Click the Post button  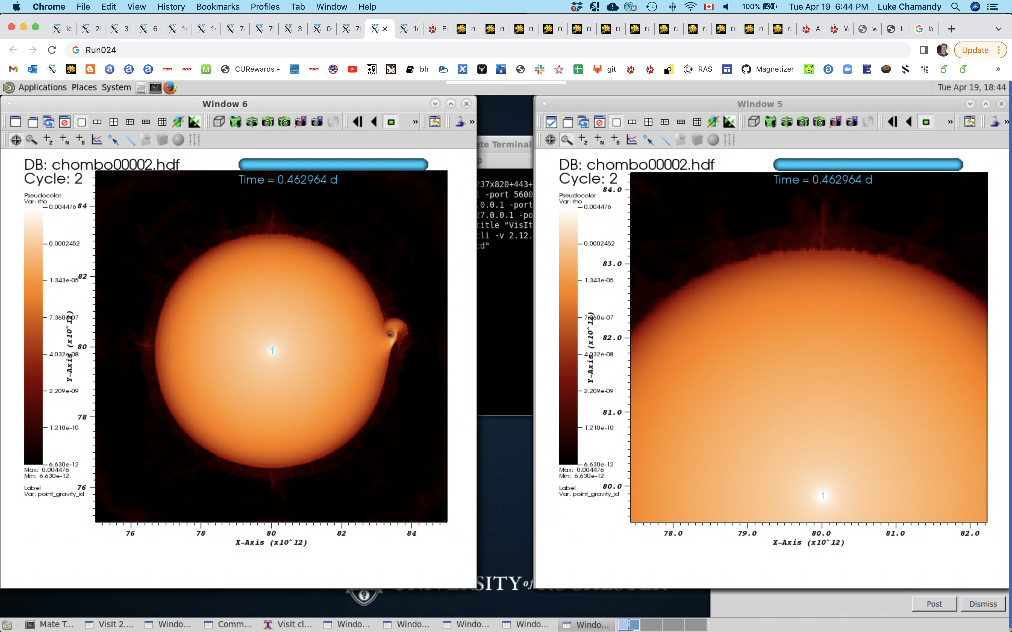(x=934, y=604)
